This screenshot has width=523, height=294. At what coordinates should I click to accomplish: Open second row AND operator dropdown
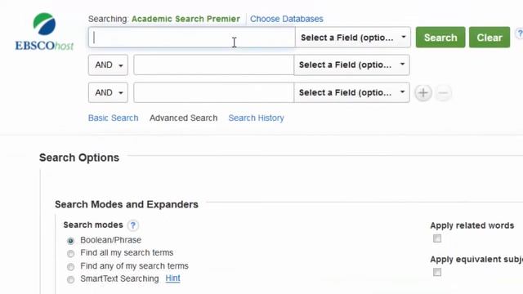point(108,65)
